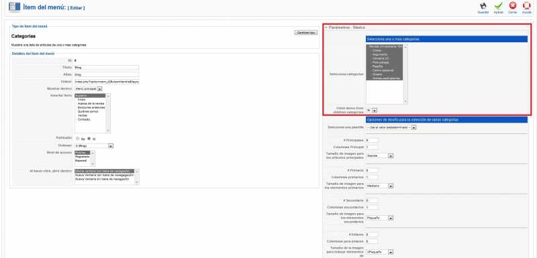Click the Título input field

pos(107,67)
